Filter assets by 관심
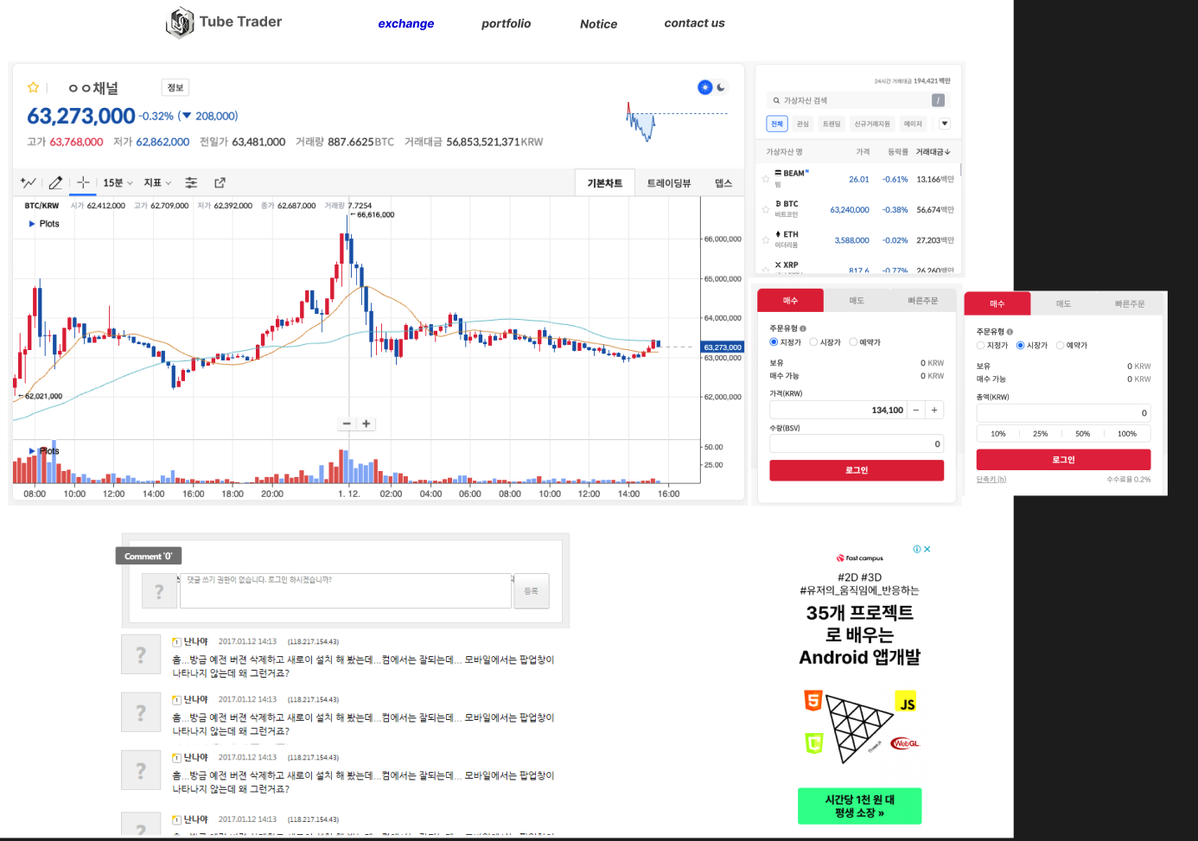The width and height of the screenshot is (1198, 841). point(803,124)
